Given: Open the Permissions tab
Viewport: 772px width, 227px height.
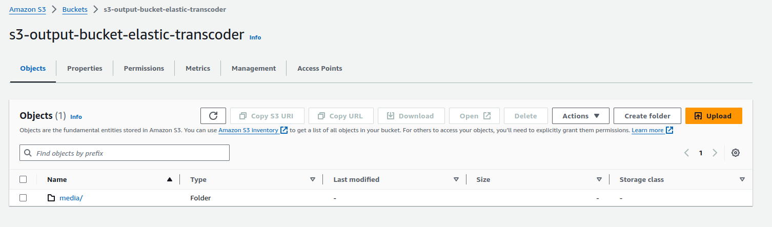Looking at the screenshot, I should (x=144, y=68).
